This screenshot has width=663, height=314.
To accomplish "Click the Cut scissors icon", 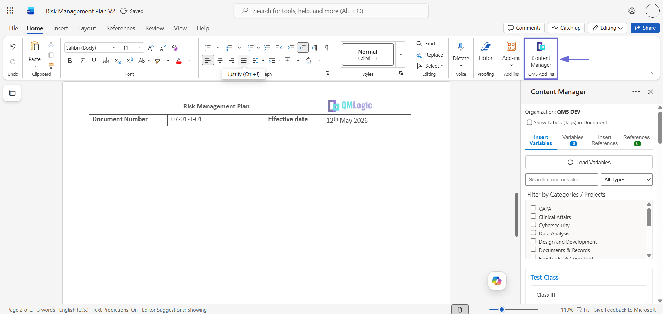I will [x=51, y=44].
